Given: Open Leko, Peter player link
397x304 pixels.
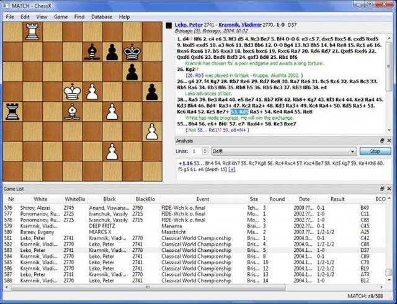Looking at the screenshot, I should pyautogui.click(x=189, y=25).
